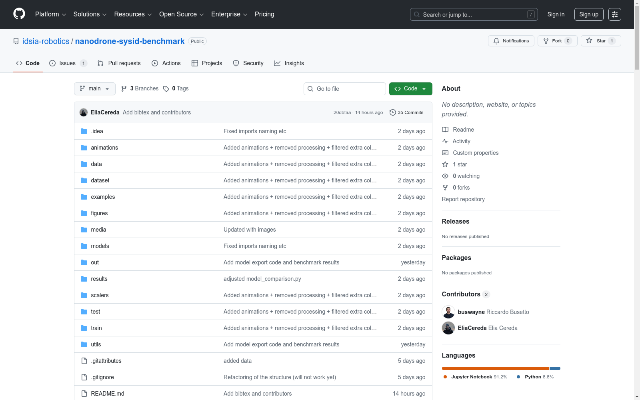
Task: Click the .gitattributes file icon
Action: [x=84, y=361]
